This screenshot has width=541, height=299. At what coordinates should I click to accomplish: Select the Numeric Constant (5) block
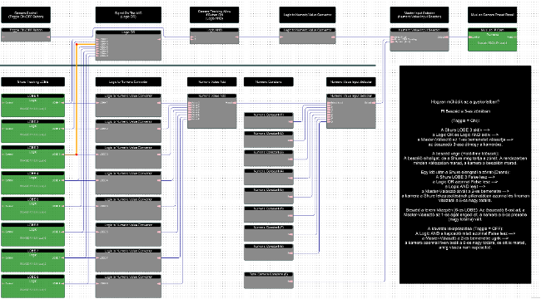(x=269, y=196)
